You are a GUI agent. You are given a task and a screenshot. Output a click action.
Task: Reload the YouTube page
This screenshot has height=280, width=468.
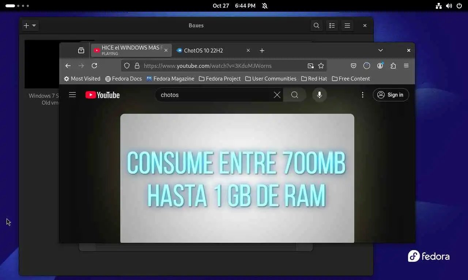(94, 66)
